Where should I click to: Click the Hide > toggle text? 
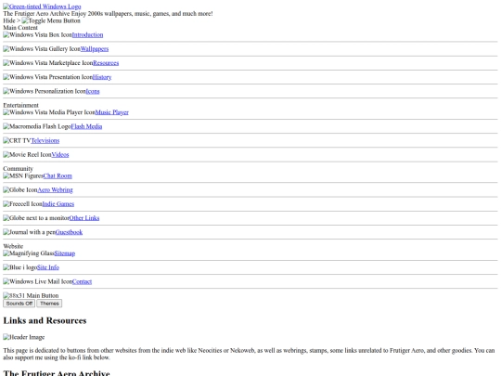pyautogui.click(x=12, y=20)
